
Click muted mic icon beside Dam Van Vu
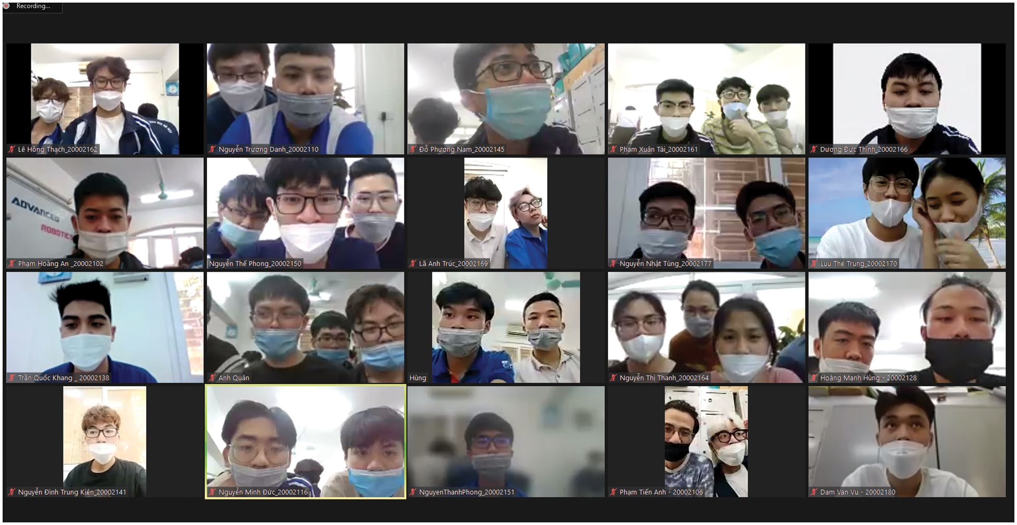[x=814, y=492]
